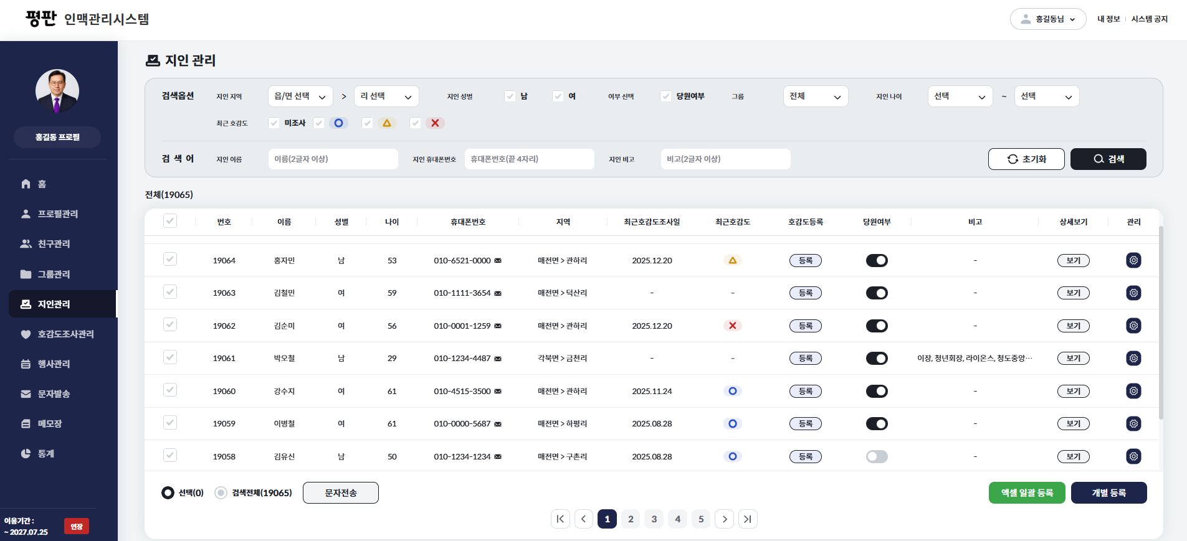Click the blue circle rating for row 19060
The height and width of the screenshot is (541, 1187).
732,391
